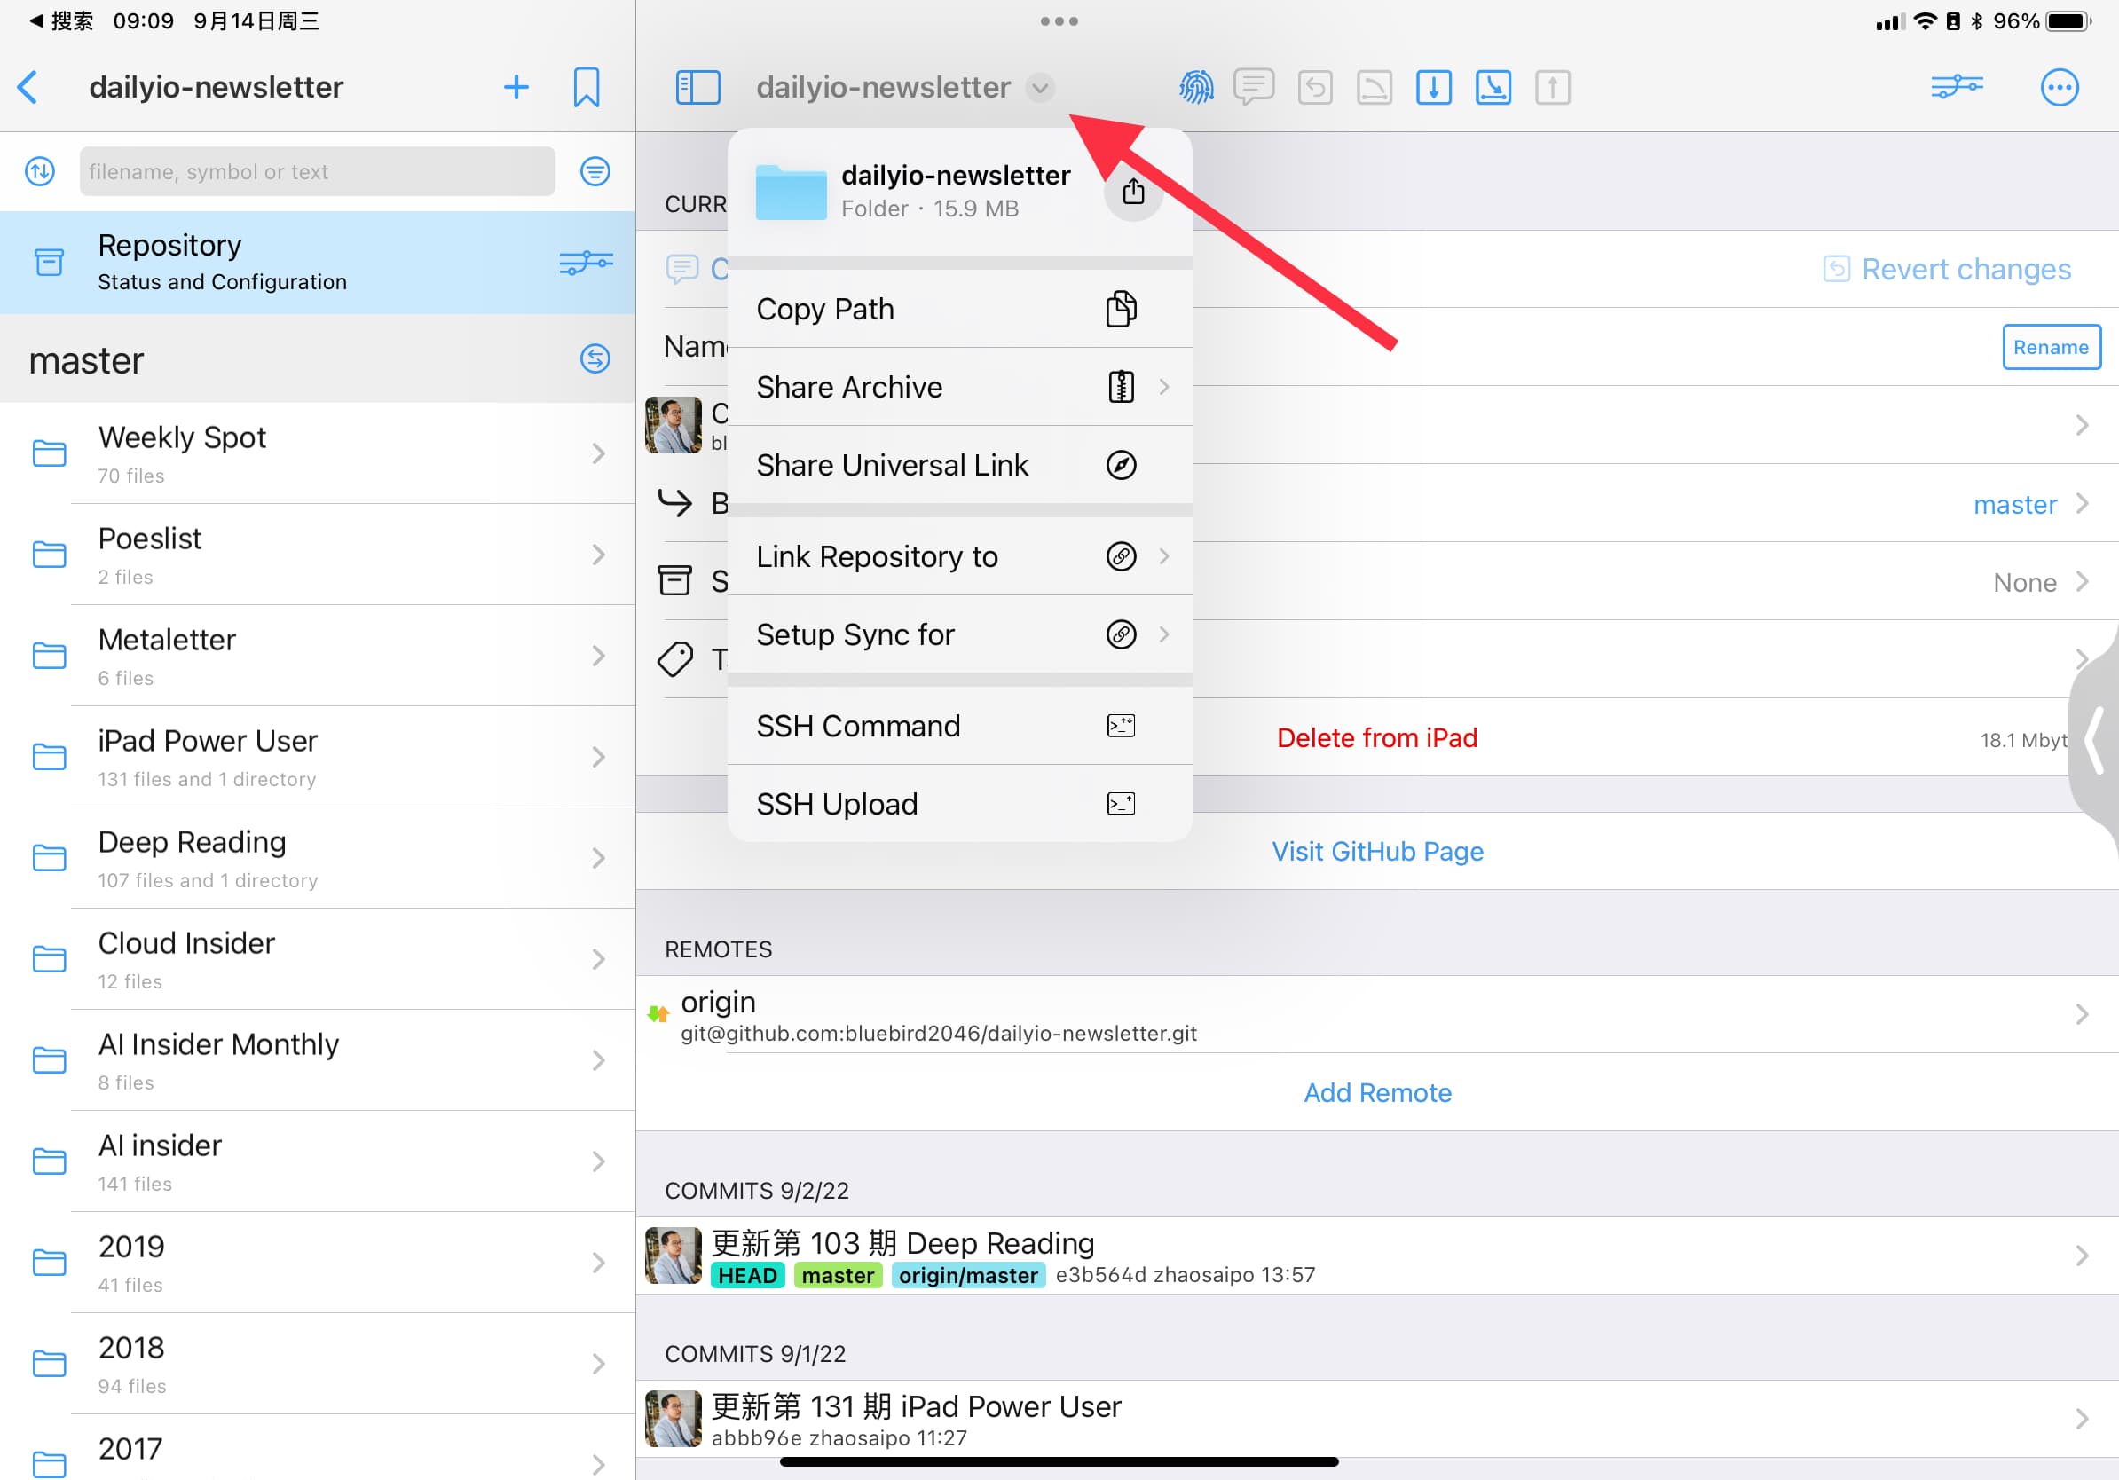Open the None submodule row chevron
This screenshot has width=2119, height=1480.
coord(2081,581)
